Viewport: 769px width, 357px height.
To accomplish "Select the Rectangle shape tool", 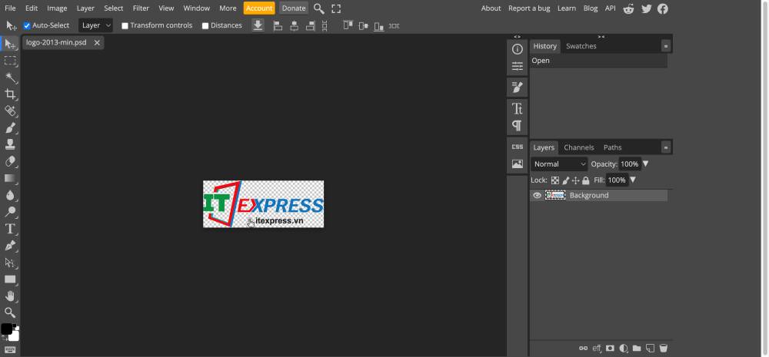I will (x=10, y=279).
